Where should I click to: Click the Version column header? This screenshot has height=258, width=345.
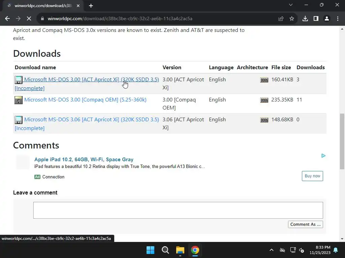(172, 67)
